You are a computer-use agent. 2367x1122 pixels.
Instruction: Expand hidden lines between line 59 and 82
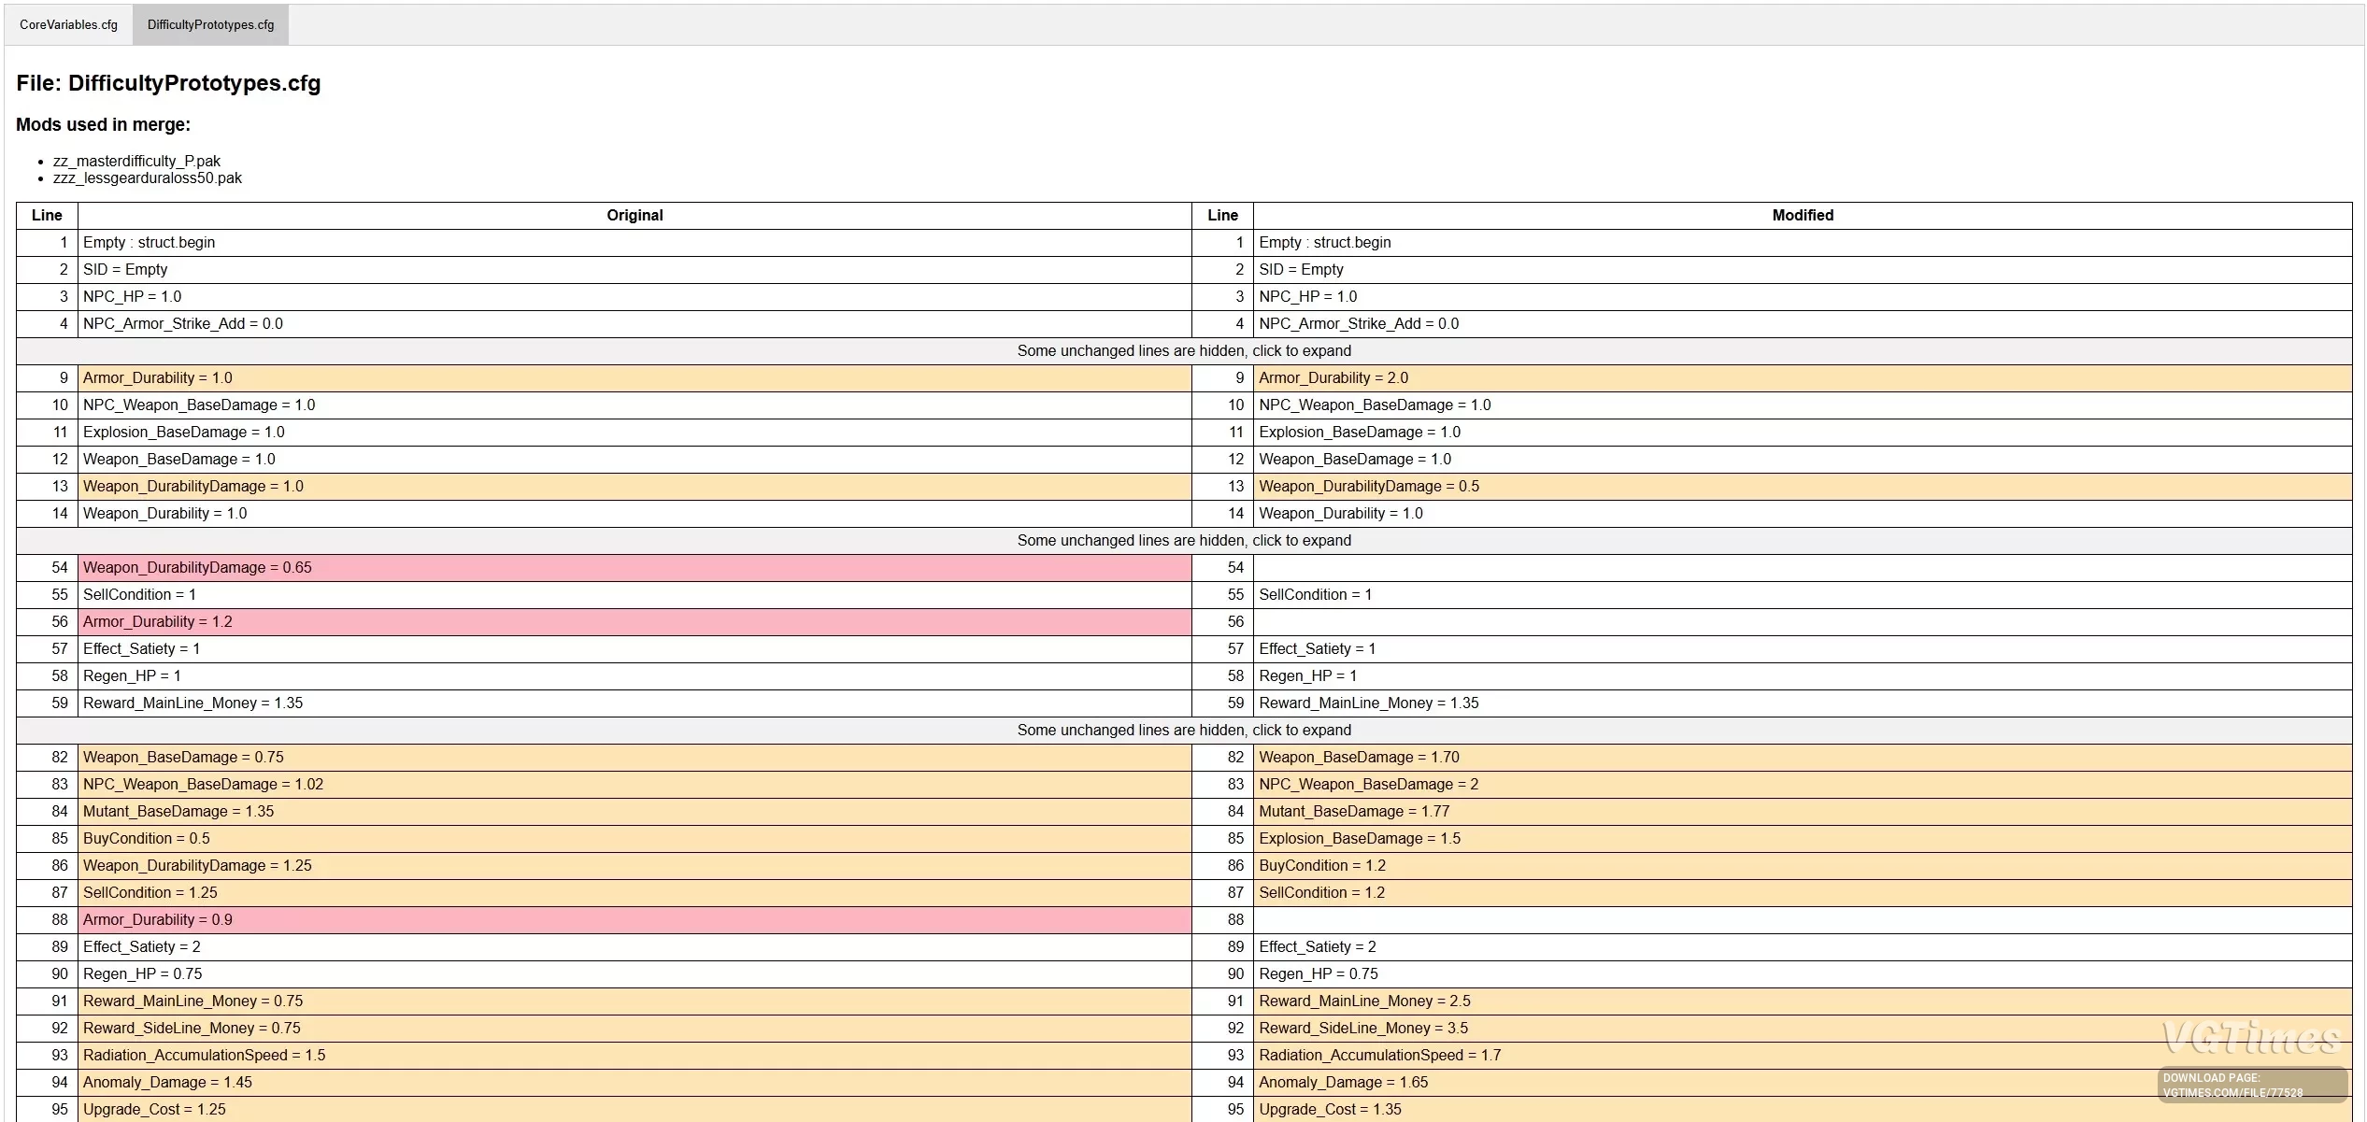click(x=1183, y=731)
